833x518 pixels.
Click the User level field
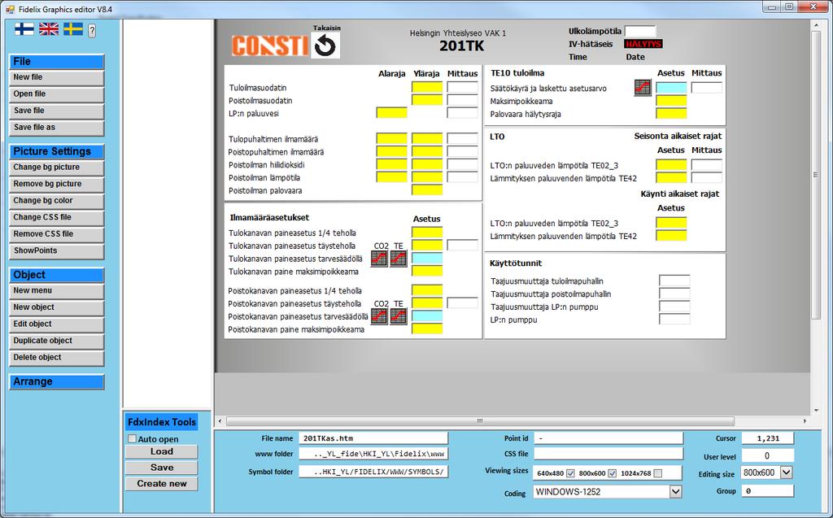click(x=768, y=456)
